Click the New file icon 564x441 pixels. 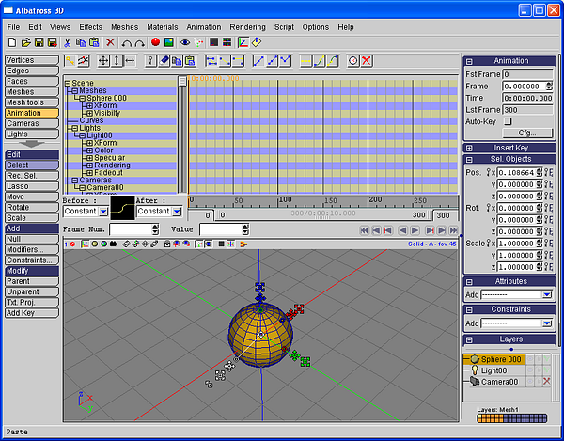pyautogui.click(x=12, y=42)
